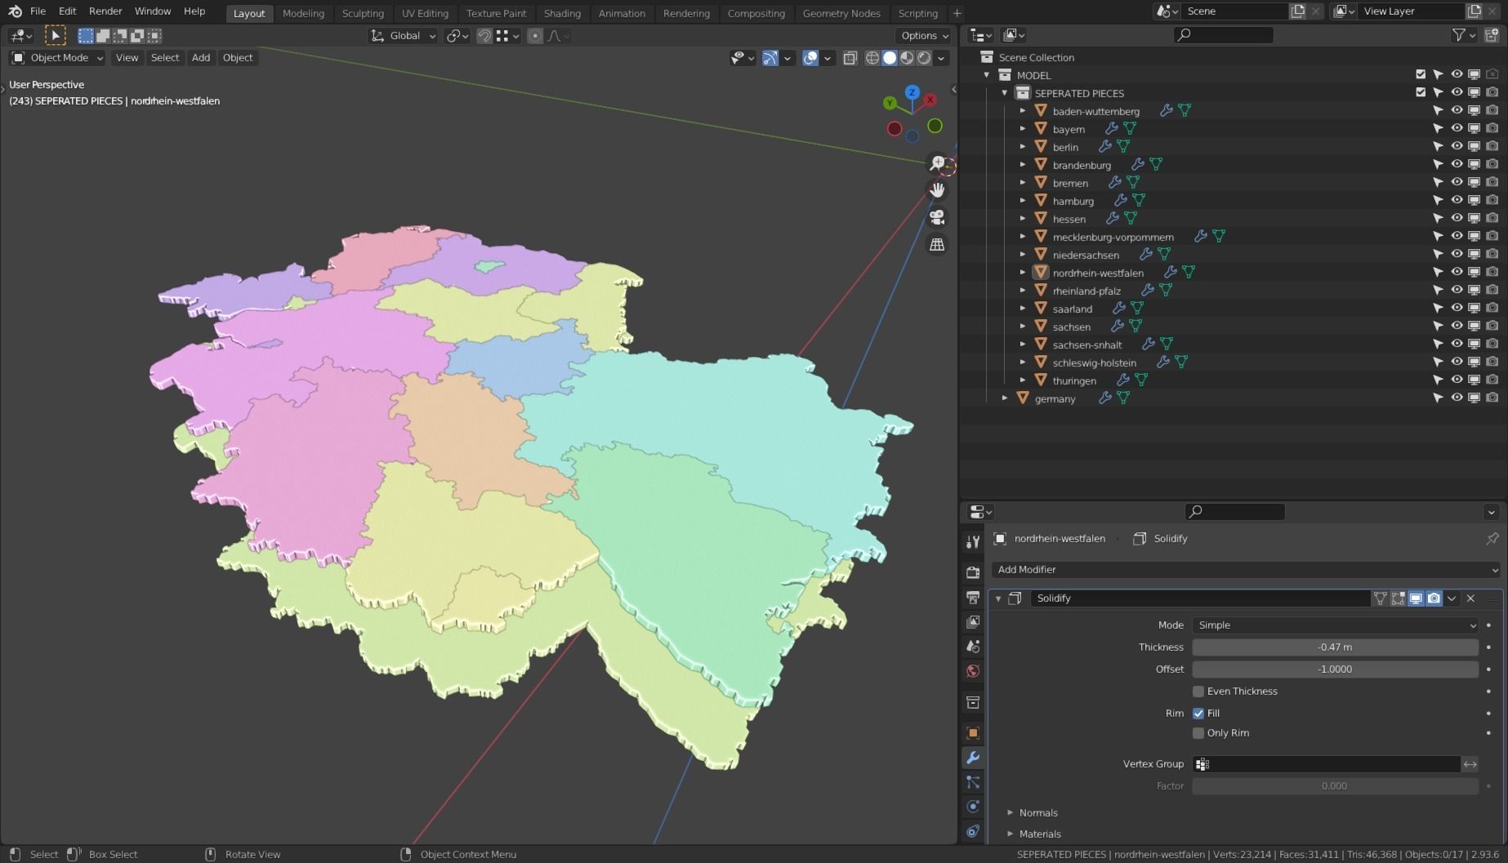Open the Tool properties tab
1508x863 pixels.
click(972, 542)
